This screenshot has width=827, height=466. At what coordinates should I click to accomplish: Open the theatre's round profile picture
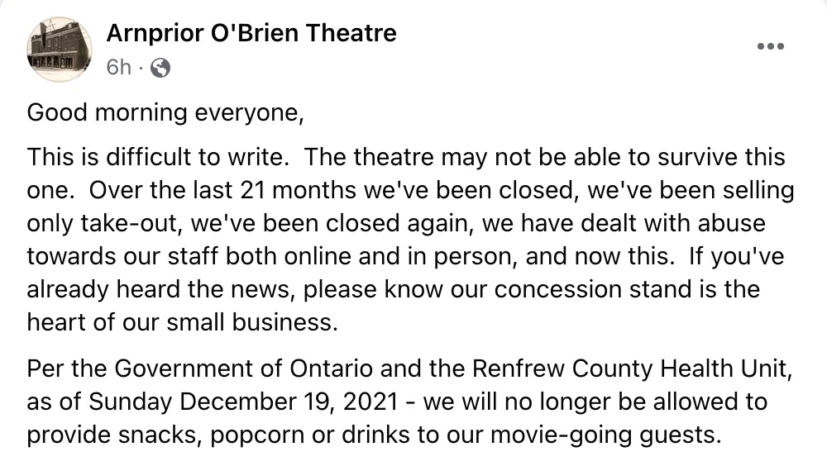[60, 49]
